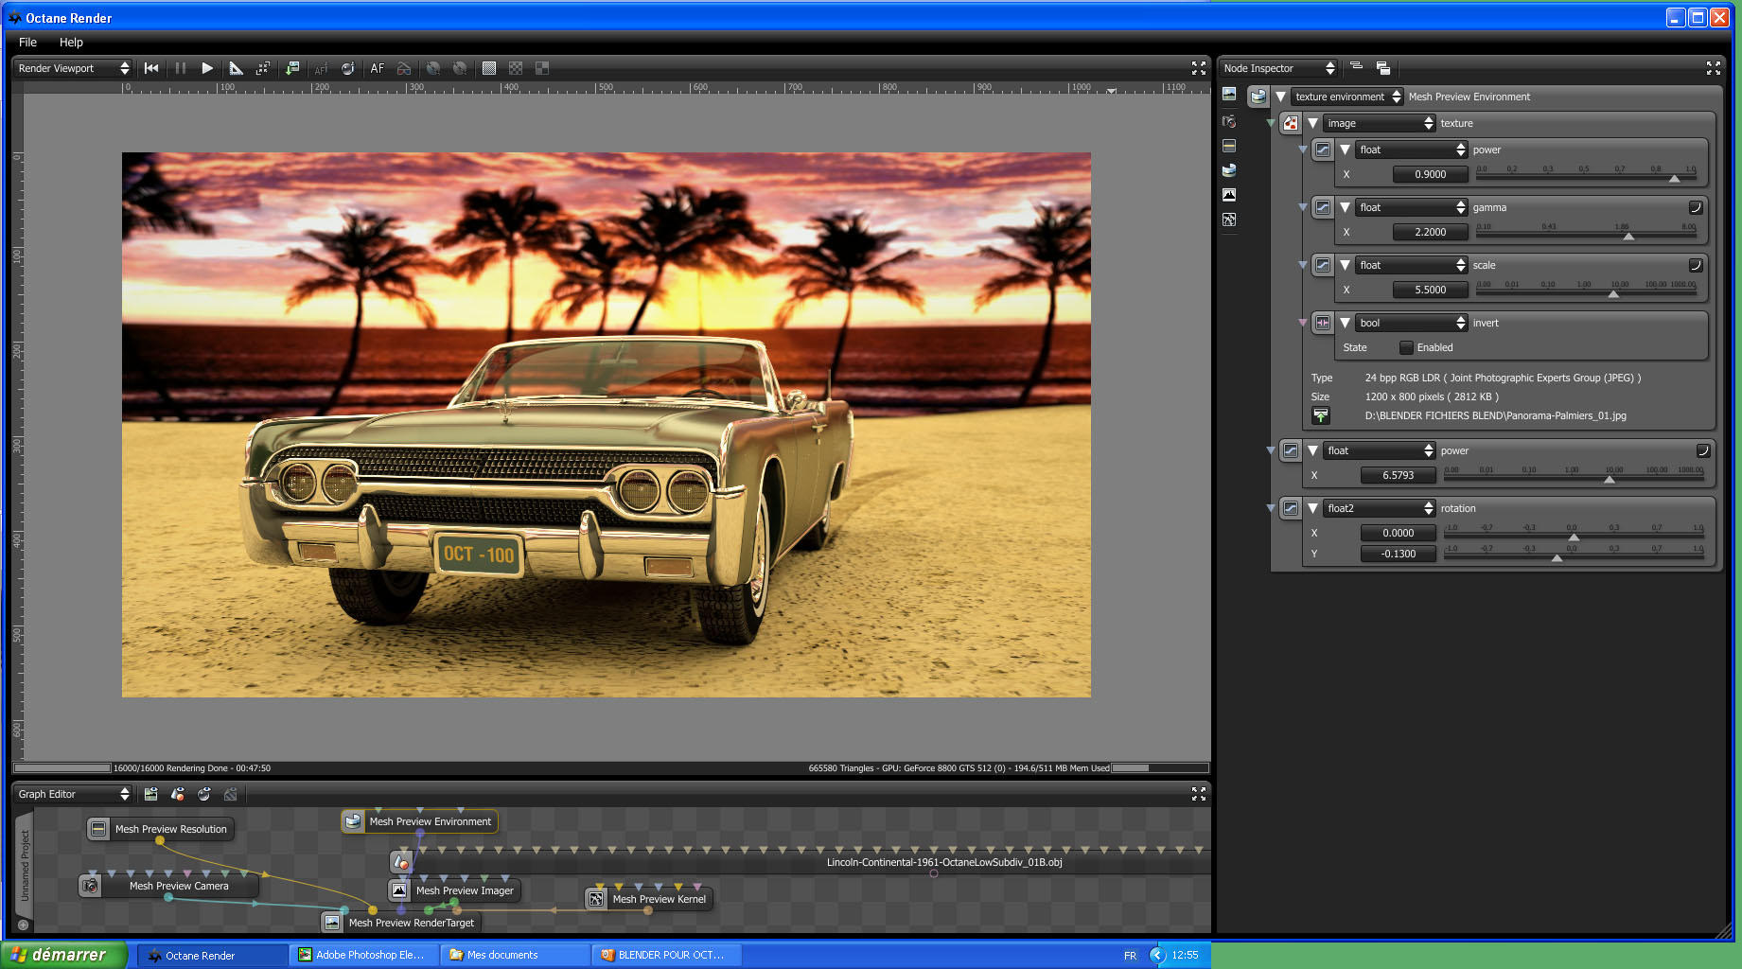Maximize the Node Inspector panel
This screenshot has width=1742, height=969.
point(1714,68)
